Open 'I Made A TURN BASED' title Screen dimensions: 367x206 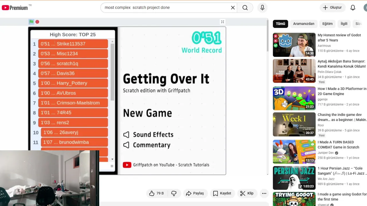[x=338, y=144]
